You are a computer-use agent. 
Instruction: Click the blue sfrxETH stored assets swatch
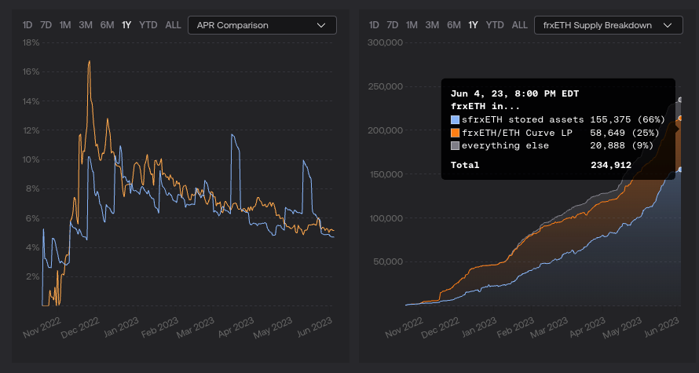point(455,119)
